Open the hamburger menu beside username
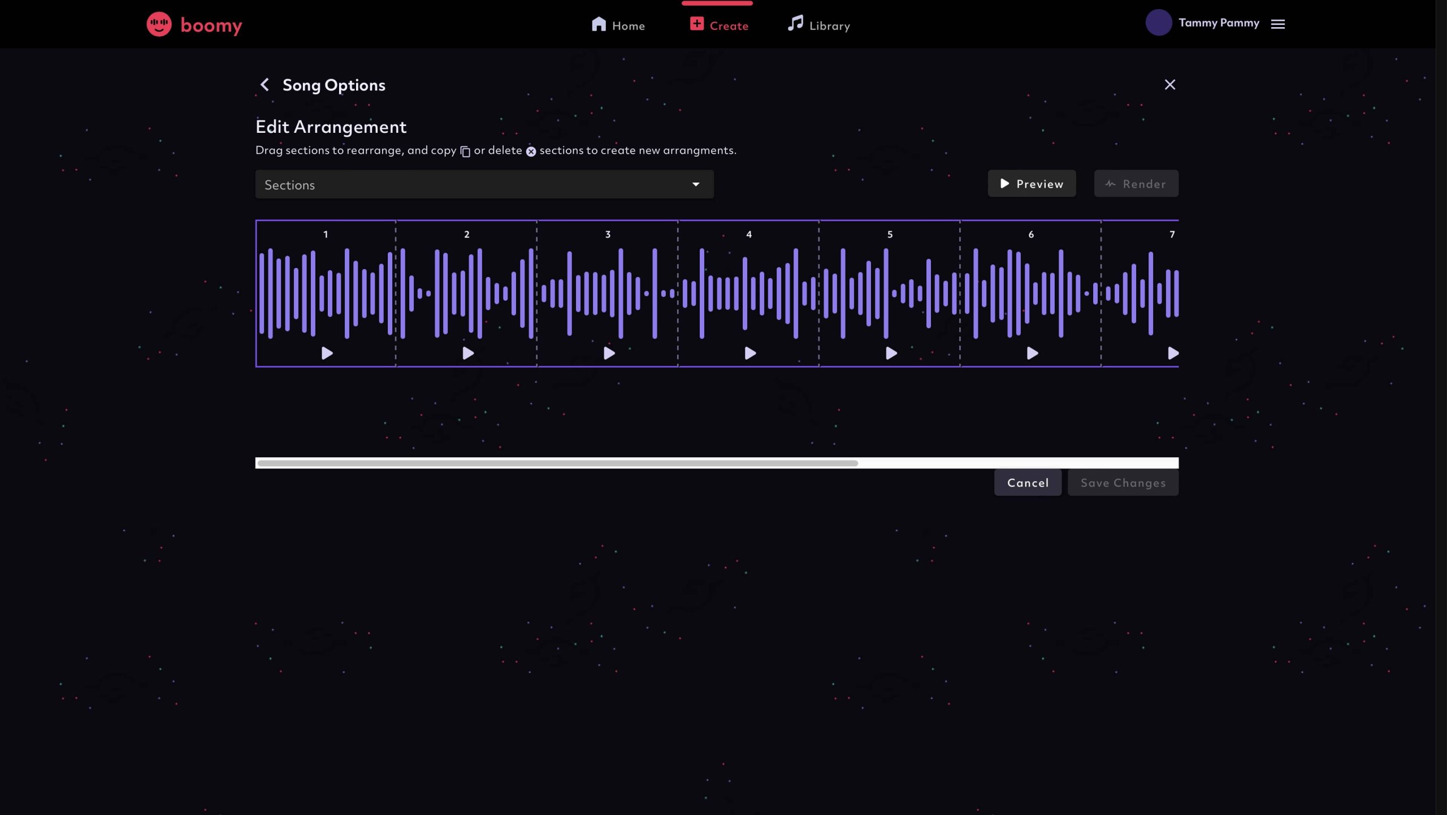Image resolution: width=1447 pixels, height=815 pixels. click(x=1278, y=24)
